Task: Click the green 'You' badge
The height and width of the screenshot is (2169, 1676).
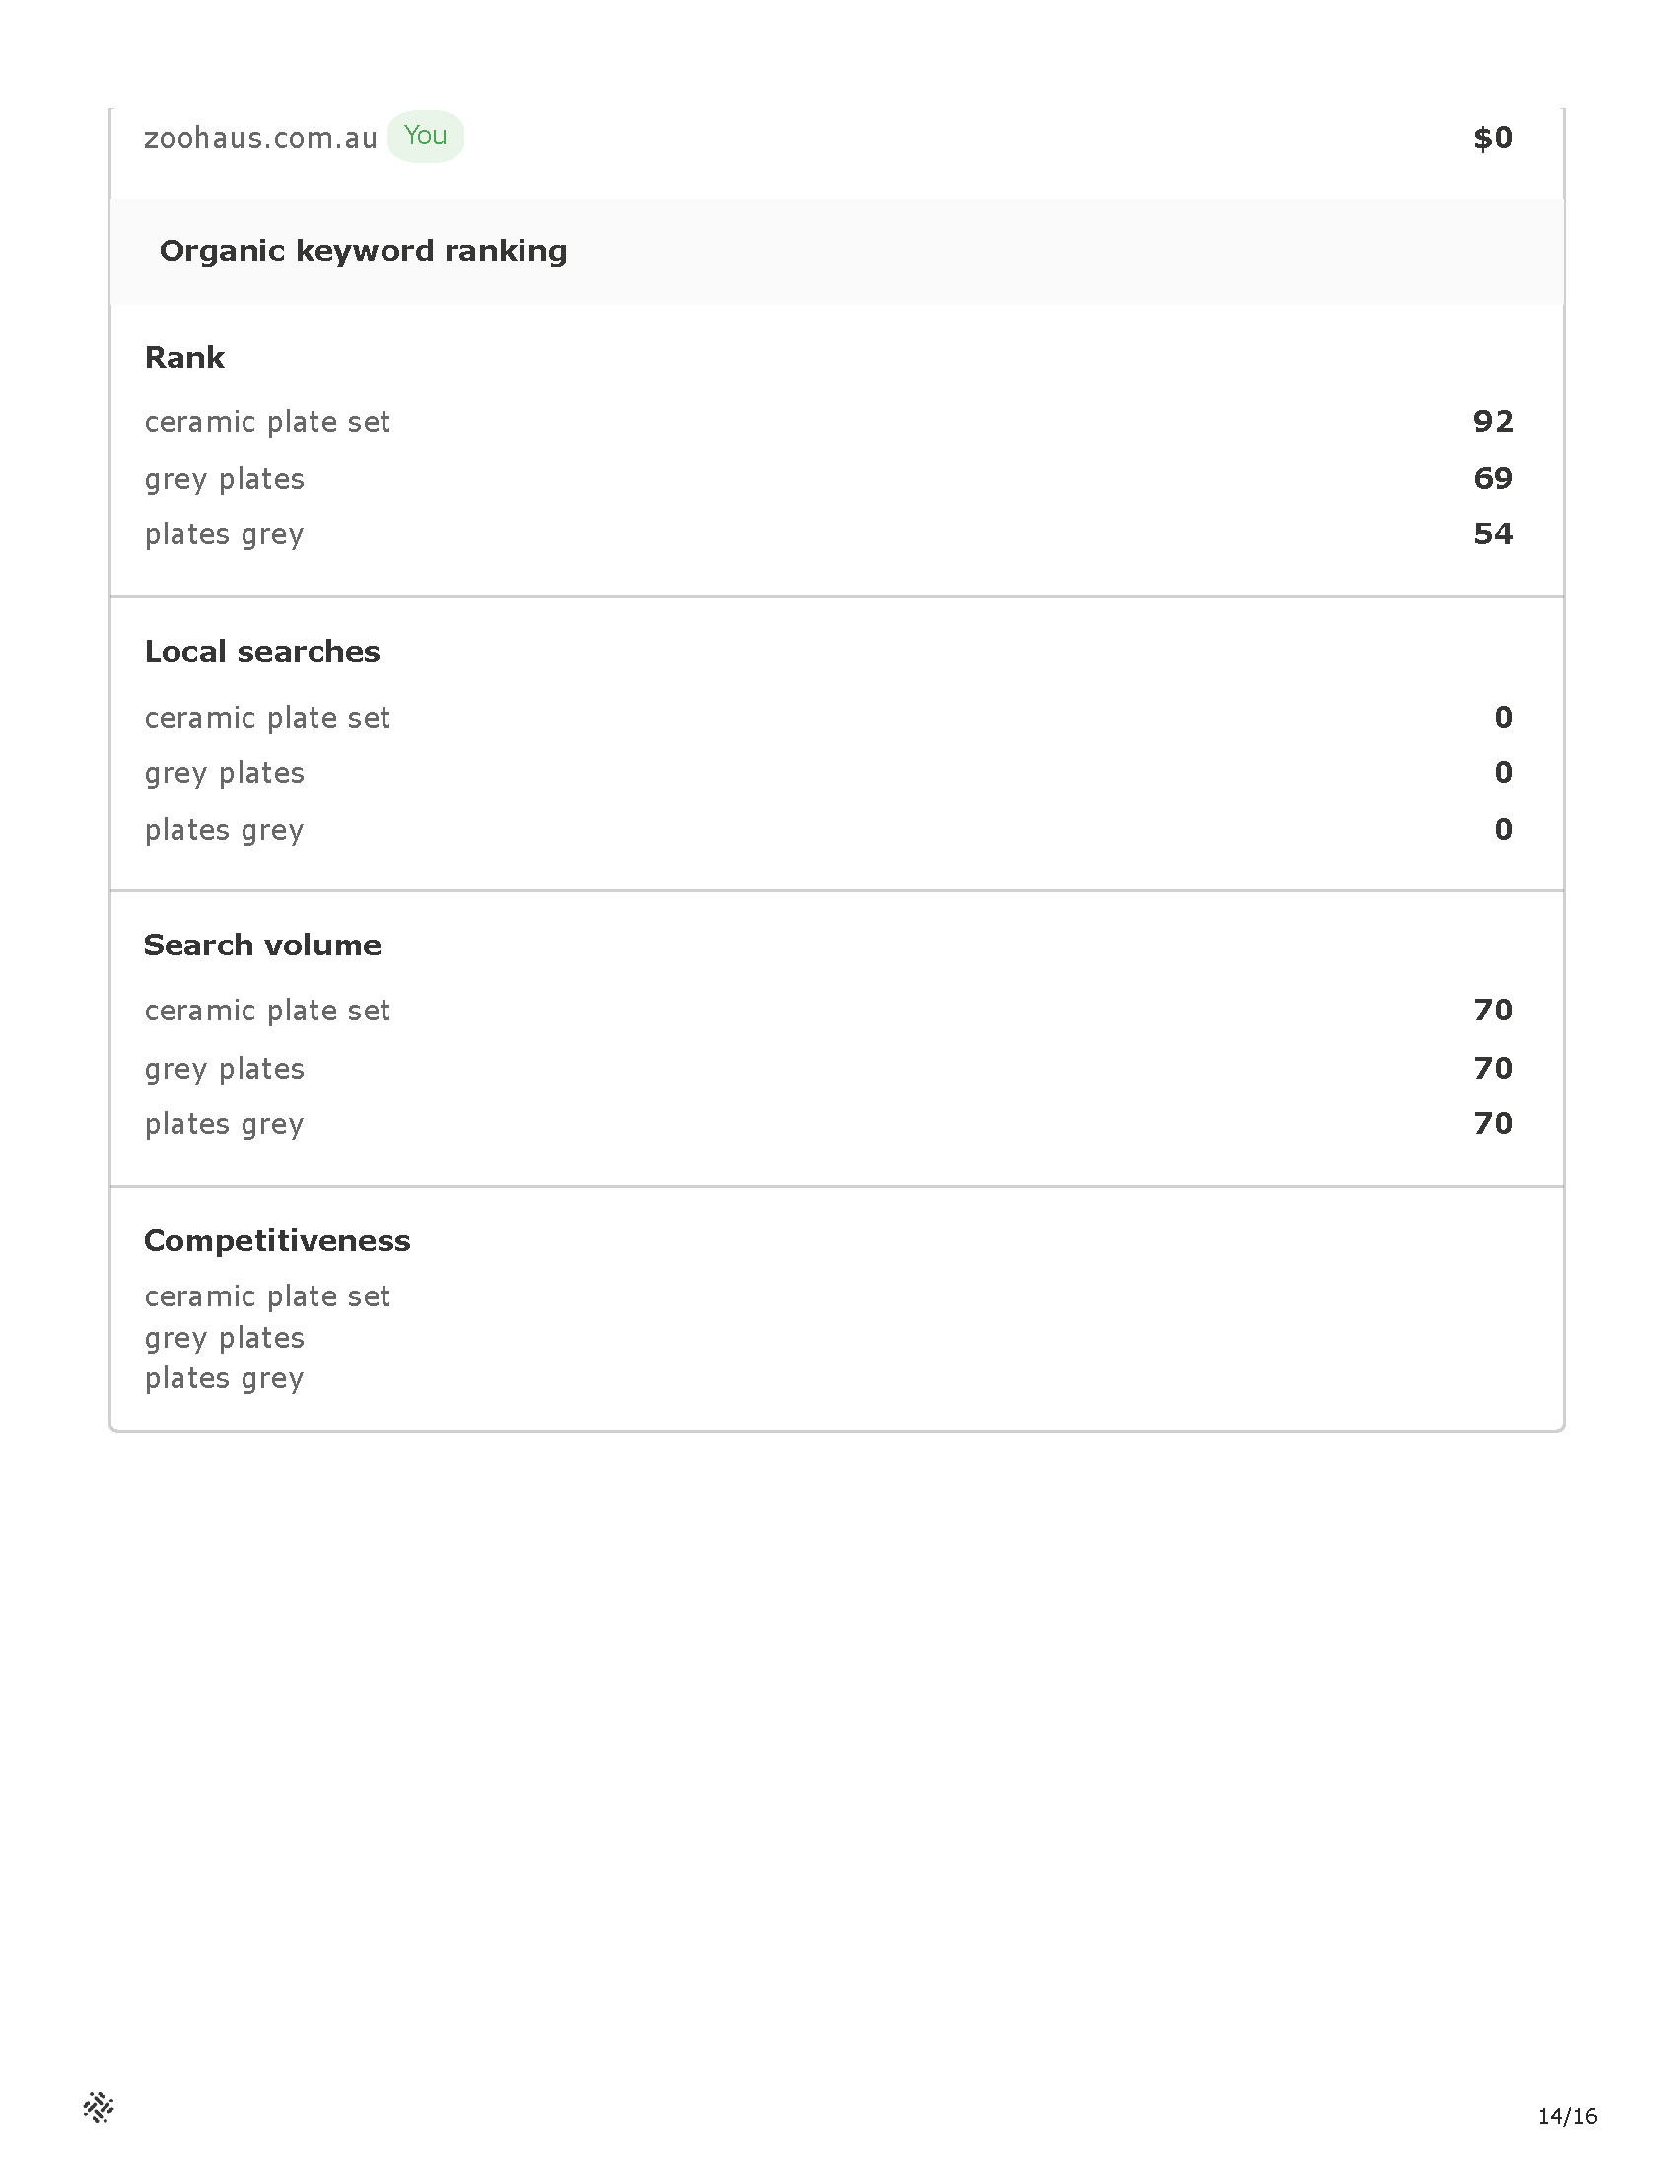Action: [426, 136]
